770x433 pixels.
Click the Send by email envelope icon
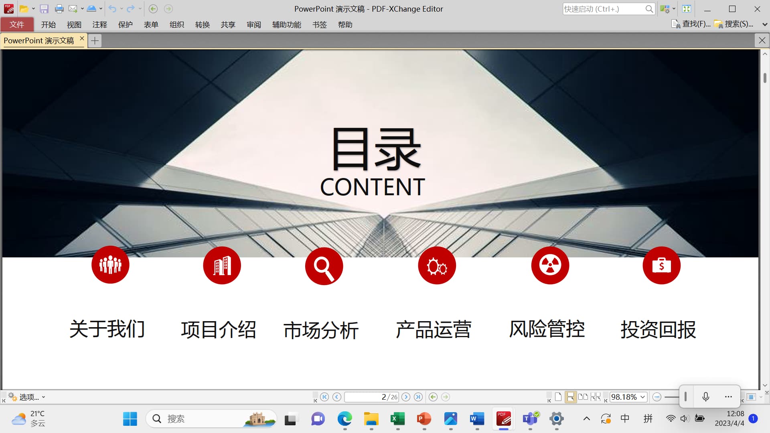(x=73, y=9)
